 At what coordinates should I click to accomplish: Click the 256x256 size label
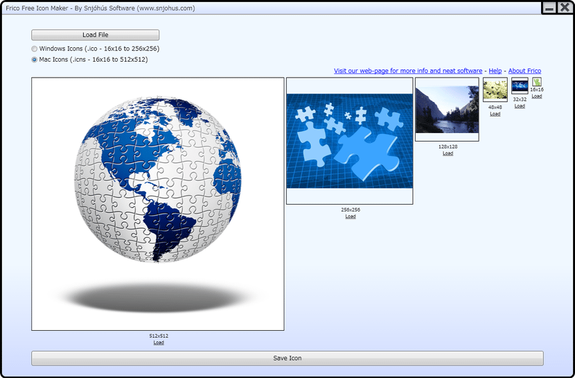[351, 209]
